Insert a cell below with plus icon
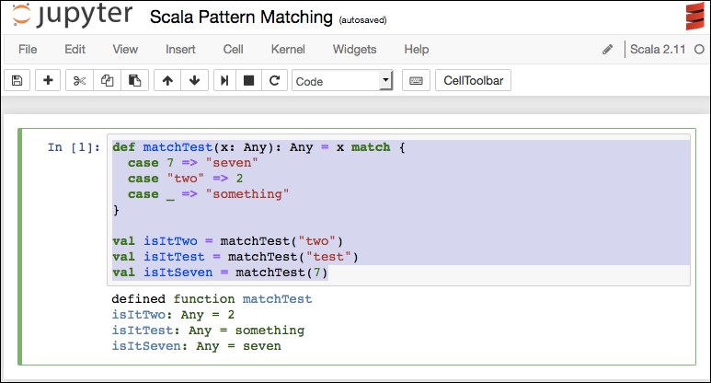This screenshot has height=383, width=711. click(x=48, y=80)
